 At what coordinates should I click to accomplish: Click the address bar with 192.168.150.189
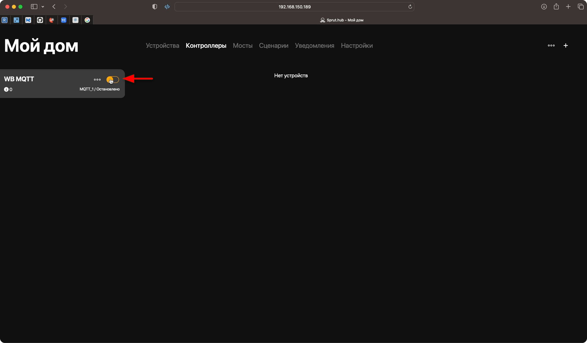294,7
